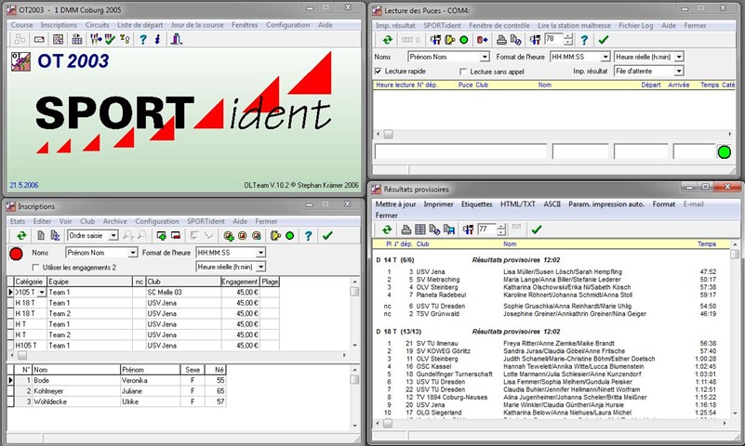This screenshot has height=446, width=745.
Task: Open the category dropdown arrow in the SC Melle 03 row
Action: pos(42,293)
